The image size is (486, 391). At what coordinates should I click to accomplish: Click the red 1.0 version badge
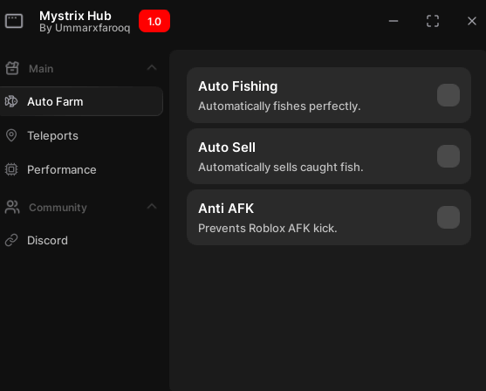[154, 21]
